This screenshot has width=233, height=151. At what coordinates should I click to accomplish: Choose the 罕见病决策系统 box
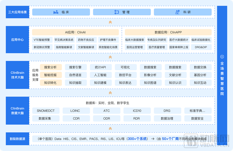64,40
